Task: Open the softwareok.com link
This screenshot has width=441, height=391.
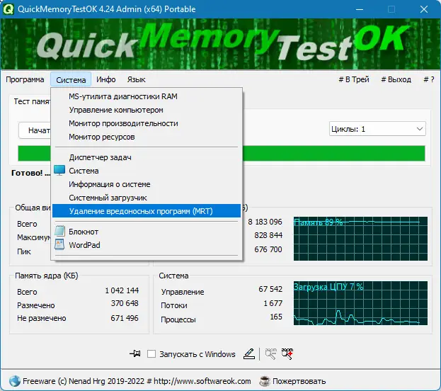Action: pyautogui.click(x=202, y=381)
